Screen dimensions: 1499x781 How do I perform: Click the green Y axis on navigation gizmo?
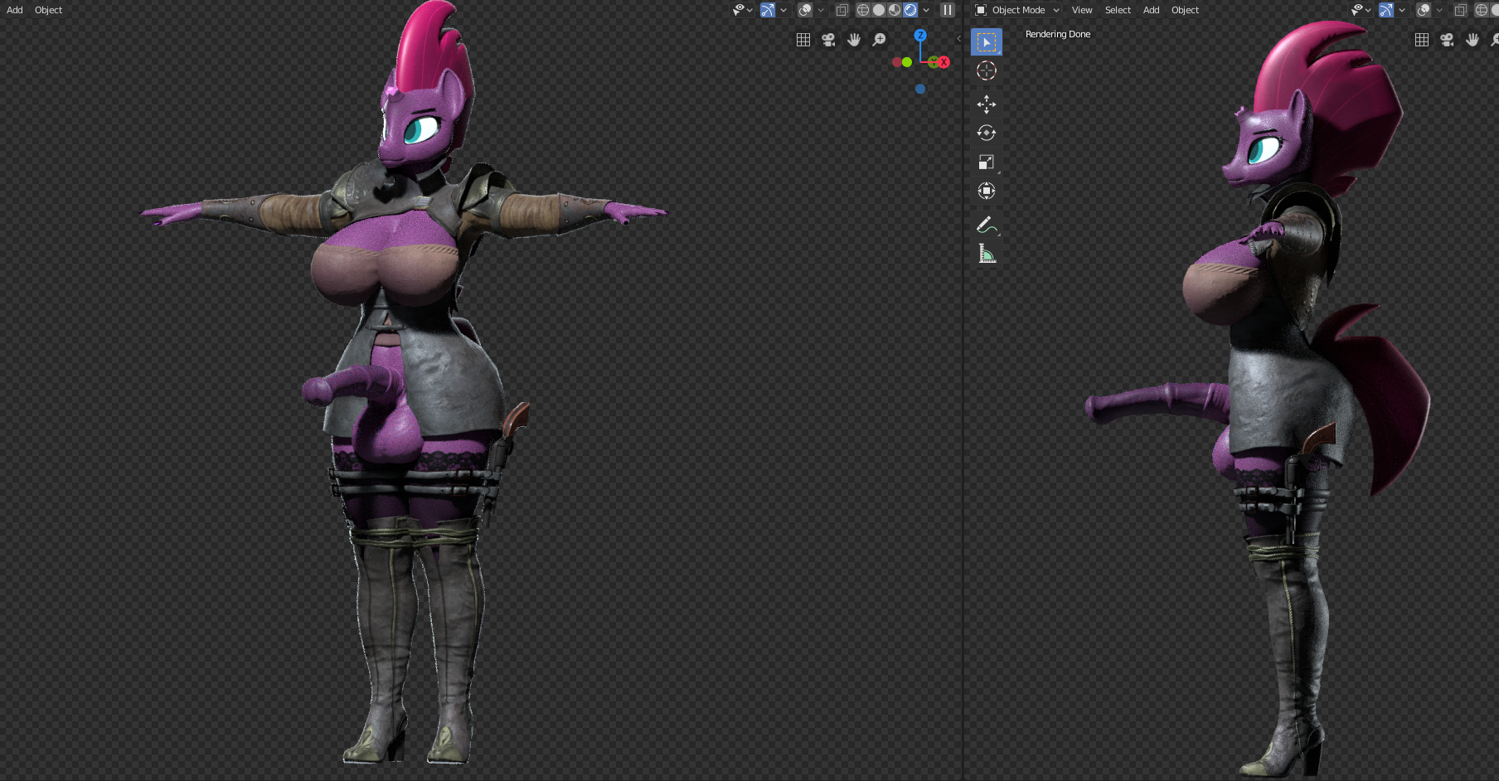(934, 62)
